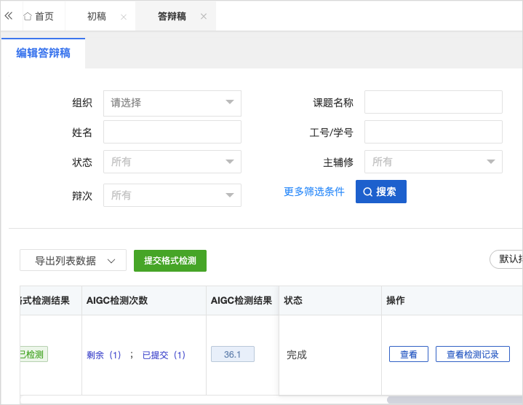Click the 已提交（1） link
The width and height of the screenshot is (523, 405).
tap(164, 355)
